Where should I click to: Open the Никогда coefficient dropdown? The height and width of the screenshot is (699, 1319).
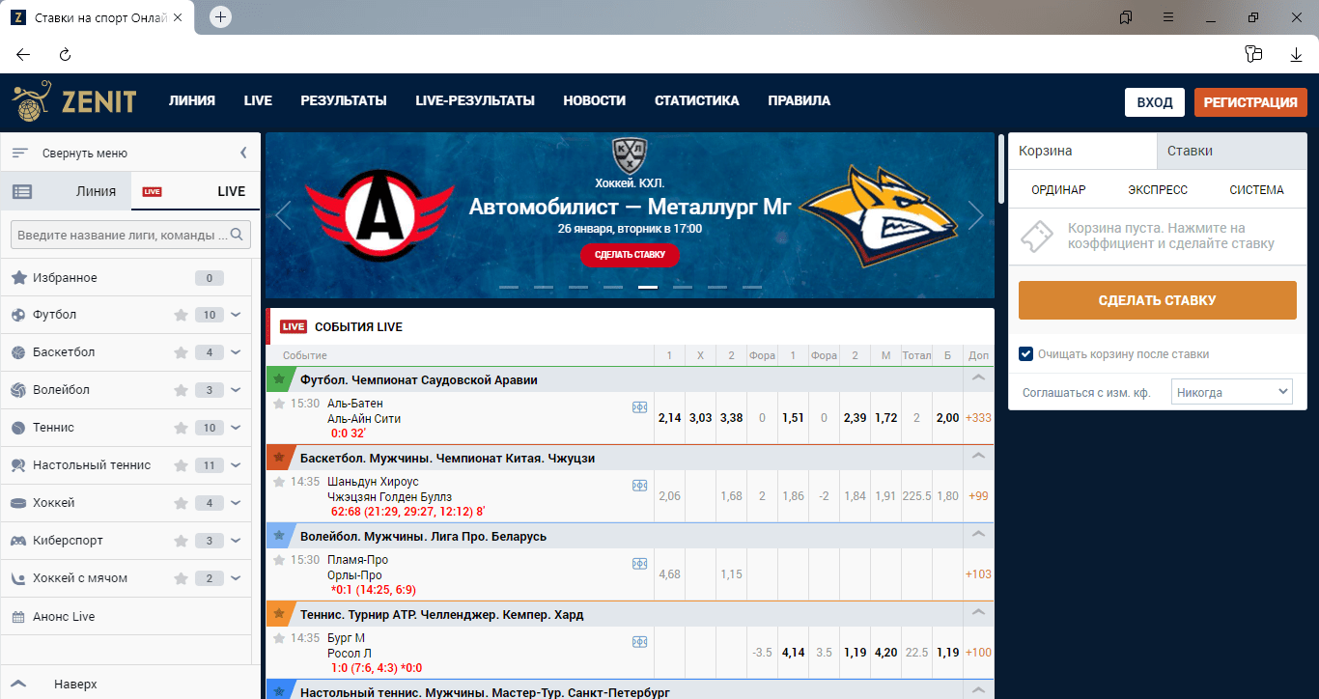1231,392
